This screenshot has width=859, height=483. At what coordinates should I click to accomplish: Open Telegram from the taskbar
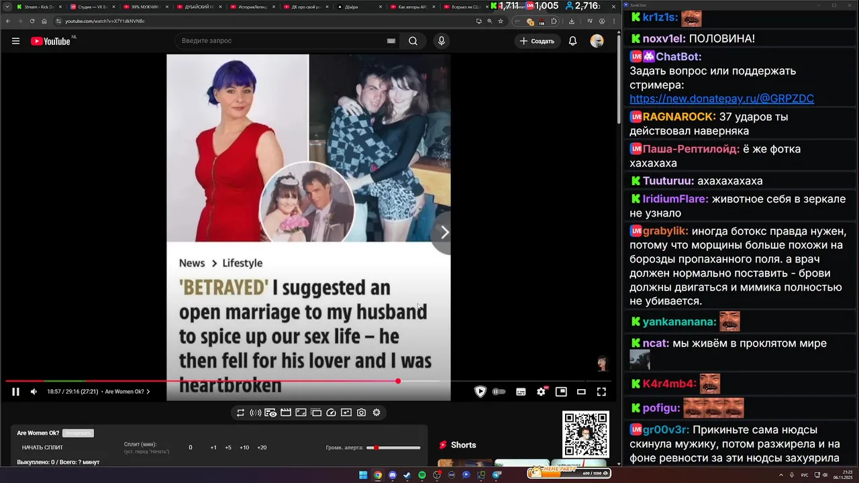pos(497,475)
